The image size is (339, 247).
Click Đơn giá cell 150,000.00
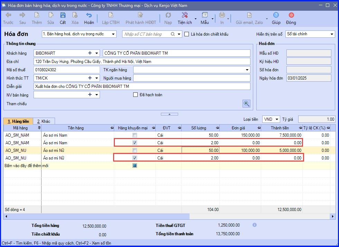click(240, 135)
